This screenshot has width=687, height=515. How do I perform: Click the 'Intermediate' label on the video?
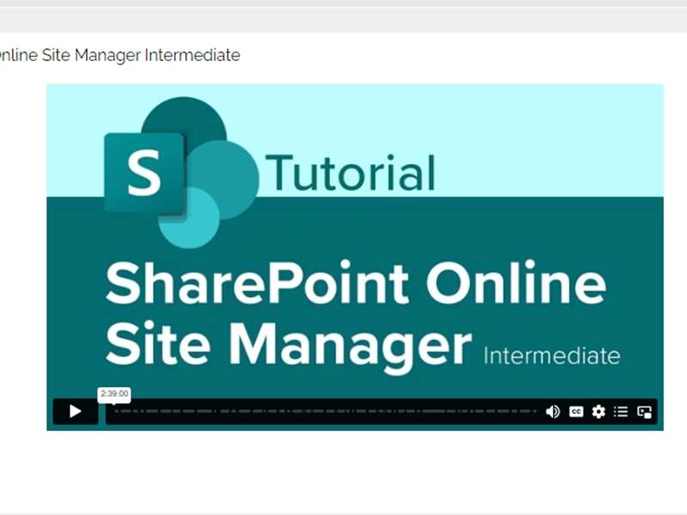point(552,355)
